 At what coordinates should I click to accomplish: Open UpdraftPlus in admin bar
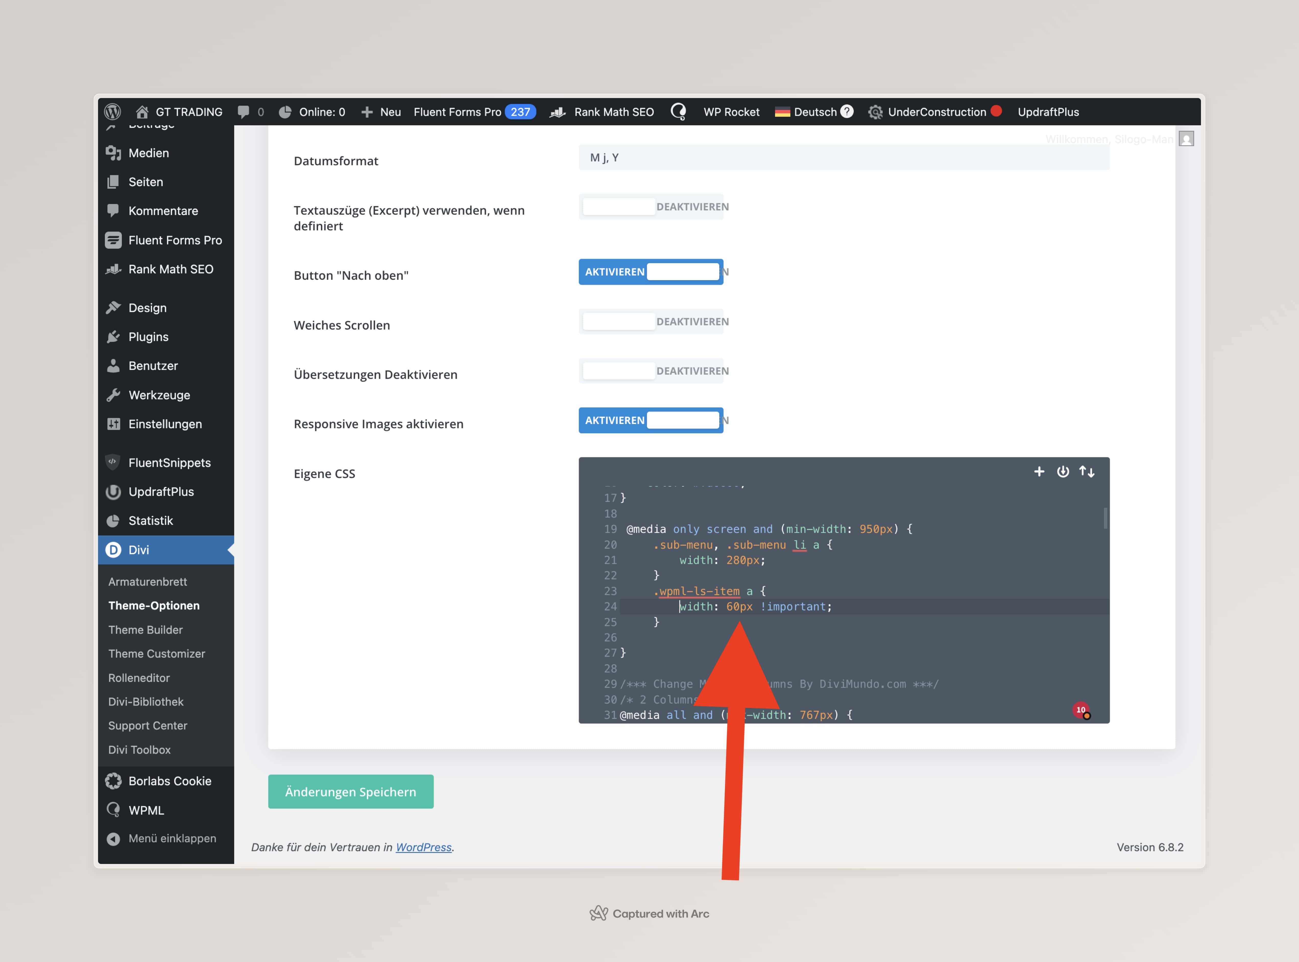click(x=1048, y=112)
